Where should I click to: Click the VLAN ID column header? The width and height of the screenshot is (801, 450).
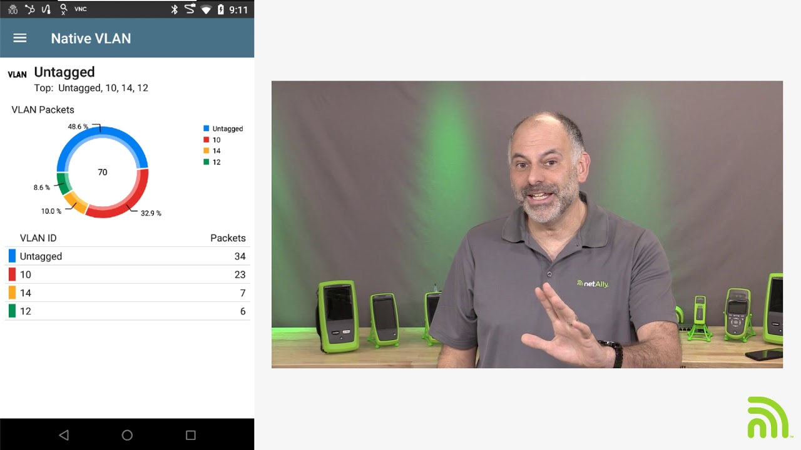tap(38, 238)
